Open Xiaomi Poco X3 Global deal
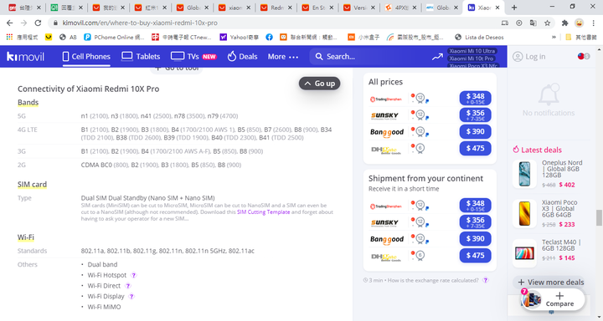The image size is (603, 321). click(559, 208)
